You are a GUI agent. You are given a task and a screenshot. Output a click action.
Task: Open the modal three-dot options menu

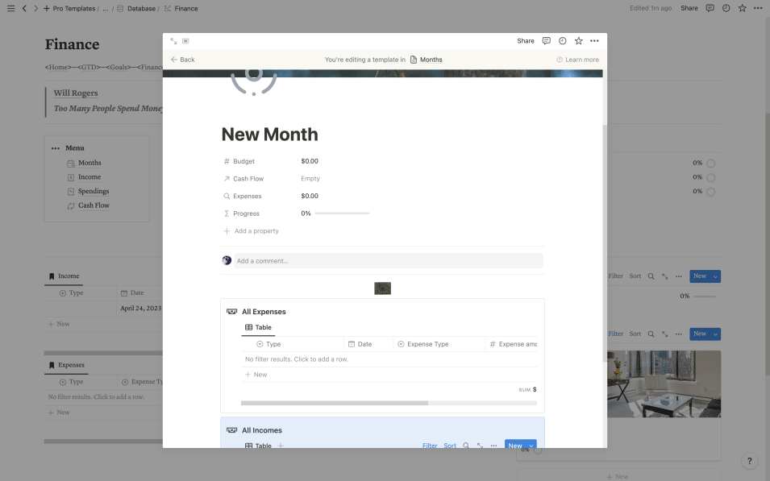(x=594, y=41)
